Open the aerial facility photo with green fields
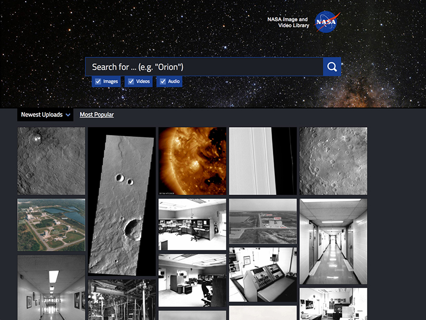Image resolution: width=426 pixels, height=320 pixels. pyautogui.click(x=51, y=223)
